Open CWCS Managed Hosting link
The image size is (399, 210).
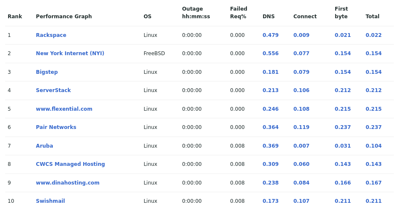tap(70, 164)
